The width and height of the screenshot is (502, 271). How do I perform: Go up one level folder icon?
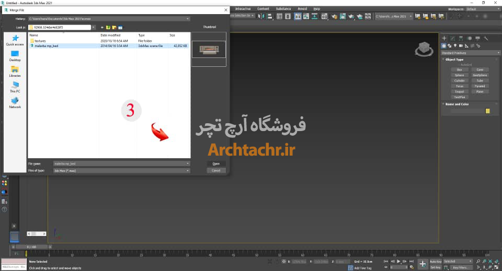[x=108, y=28]
